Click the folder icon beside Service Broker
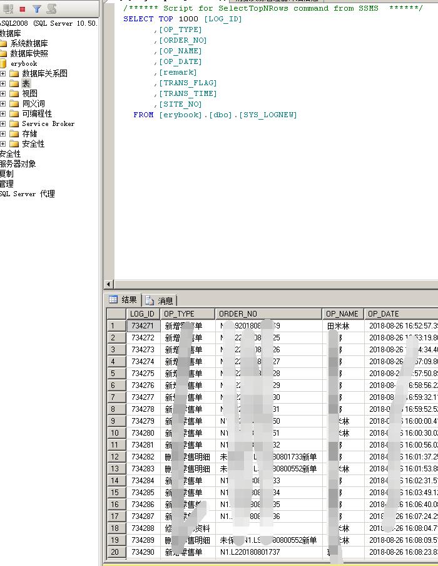The image size is (438, 566). (14, 124)
